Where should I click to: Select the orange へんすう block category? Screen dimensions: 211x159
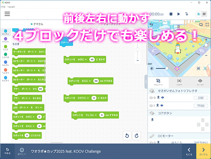point(6,71)
